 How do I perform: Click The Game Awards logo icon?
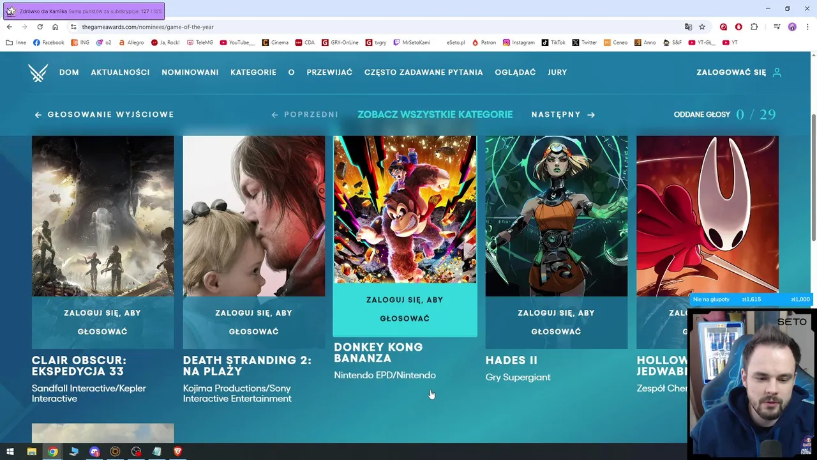[38, 73]
